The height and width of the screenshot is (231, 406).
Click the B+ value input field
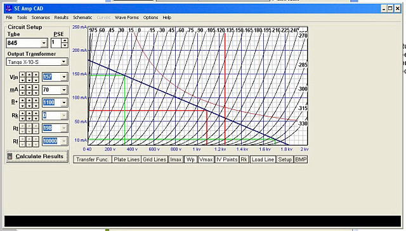coord(52,103)
